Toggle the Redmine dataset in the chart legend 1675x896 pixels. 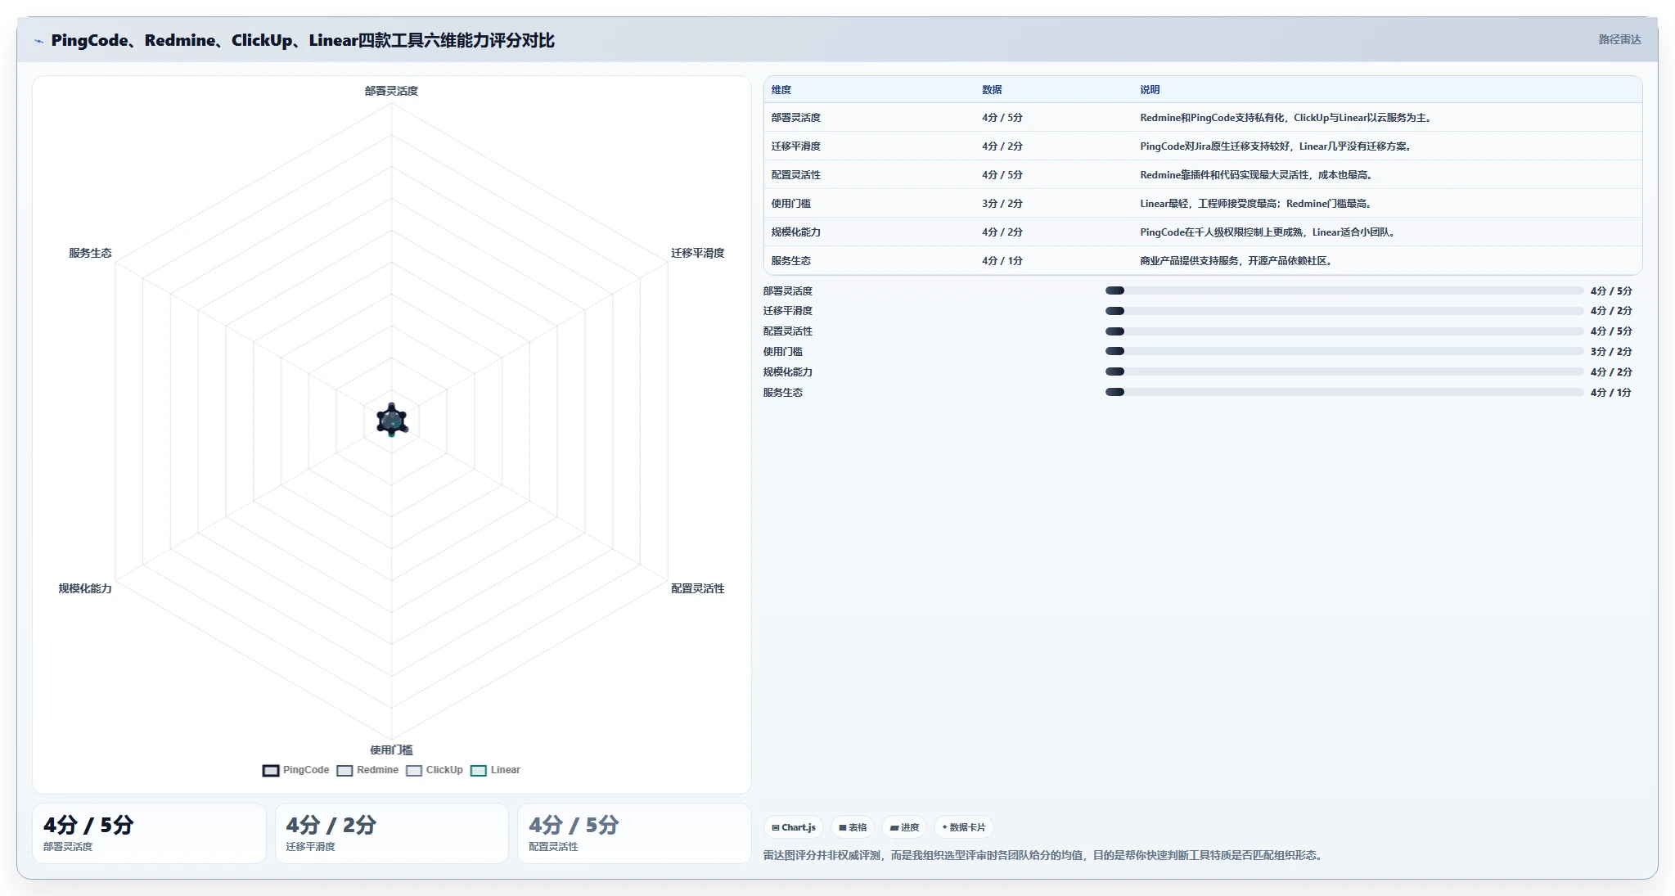click(367, 770)
